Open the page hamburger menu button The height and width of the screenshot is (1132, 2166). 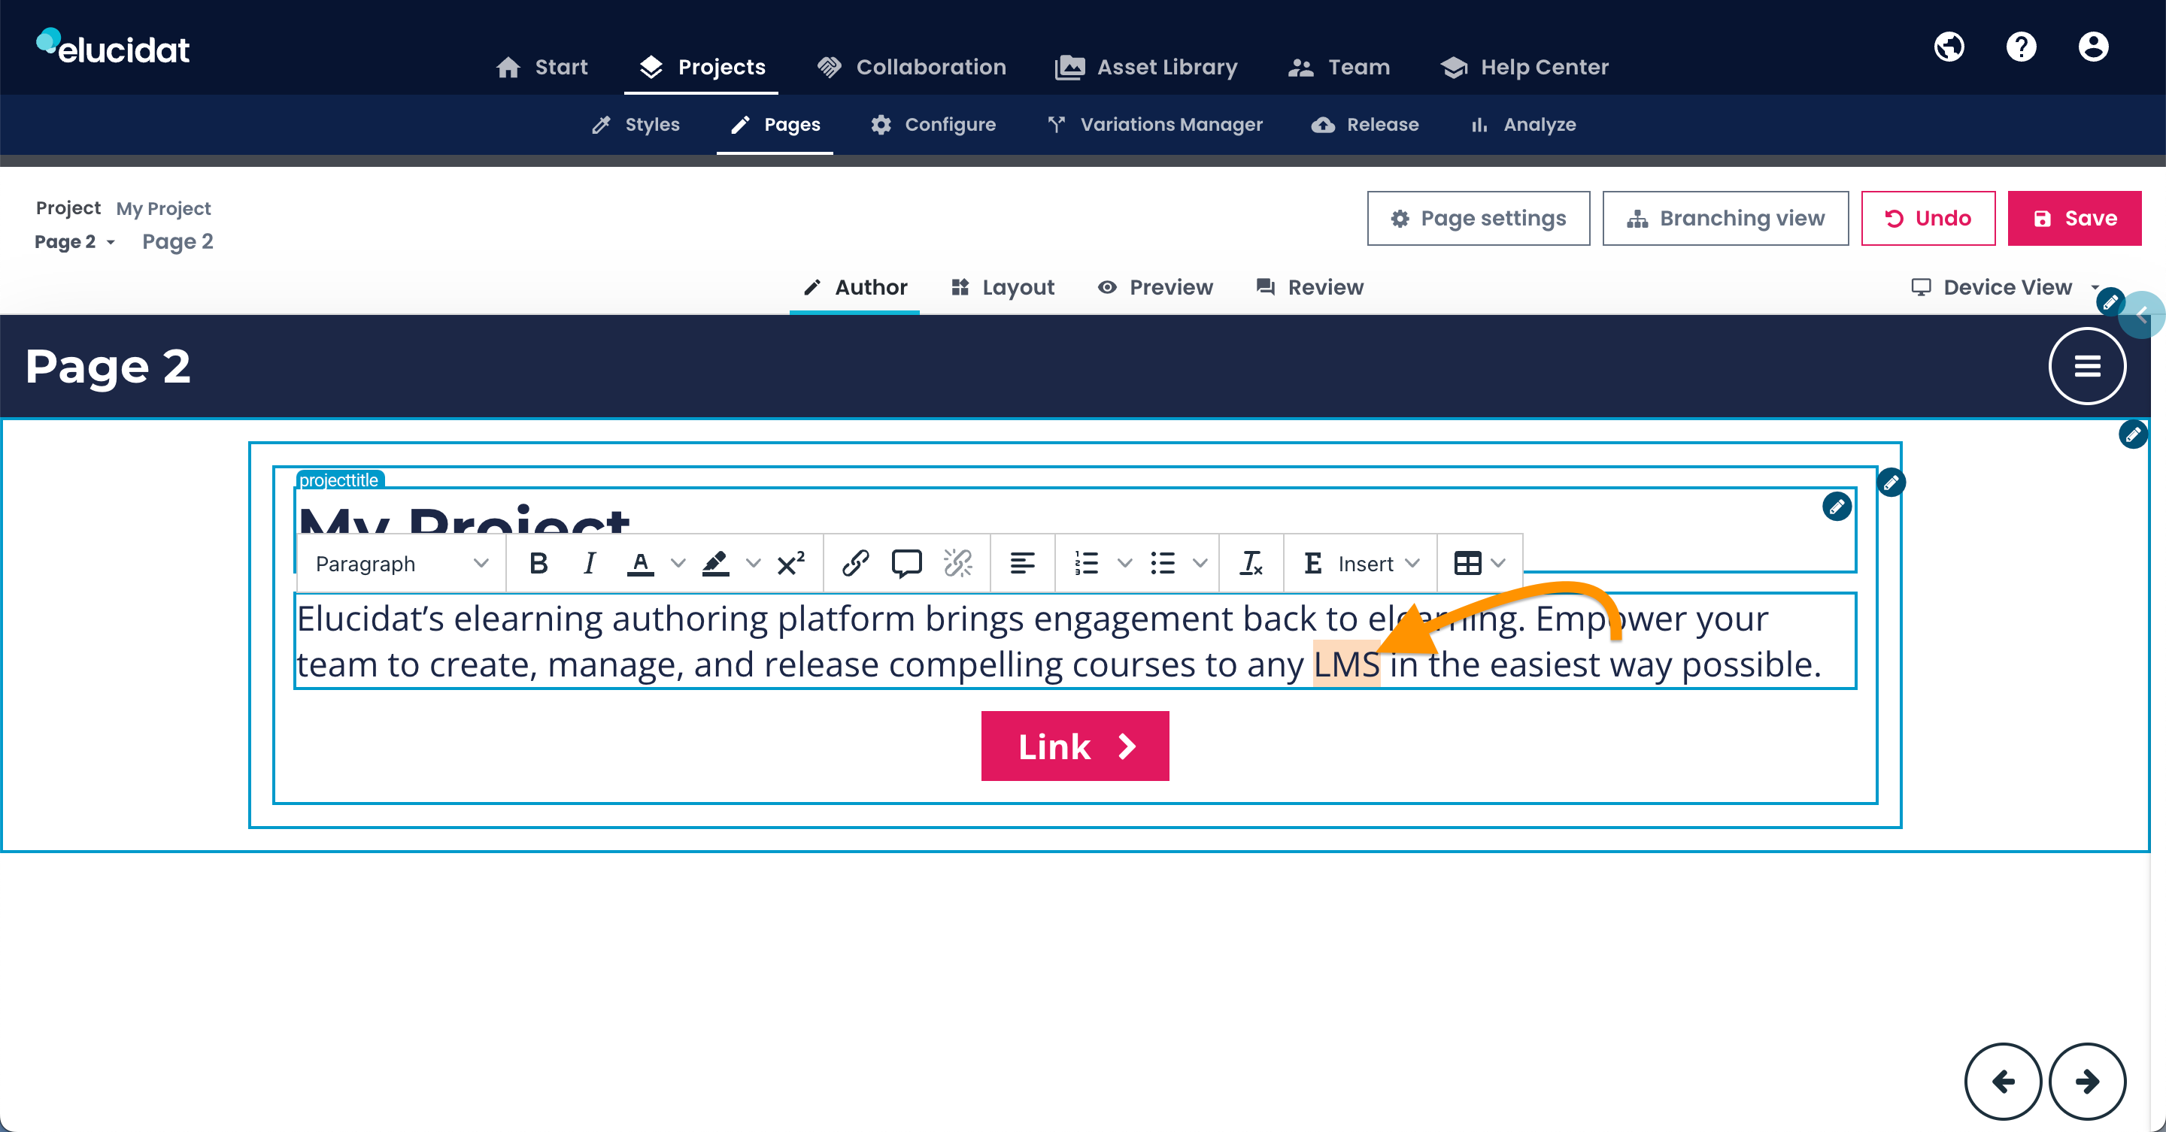[x=2087, y=366]
